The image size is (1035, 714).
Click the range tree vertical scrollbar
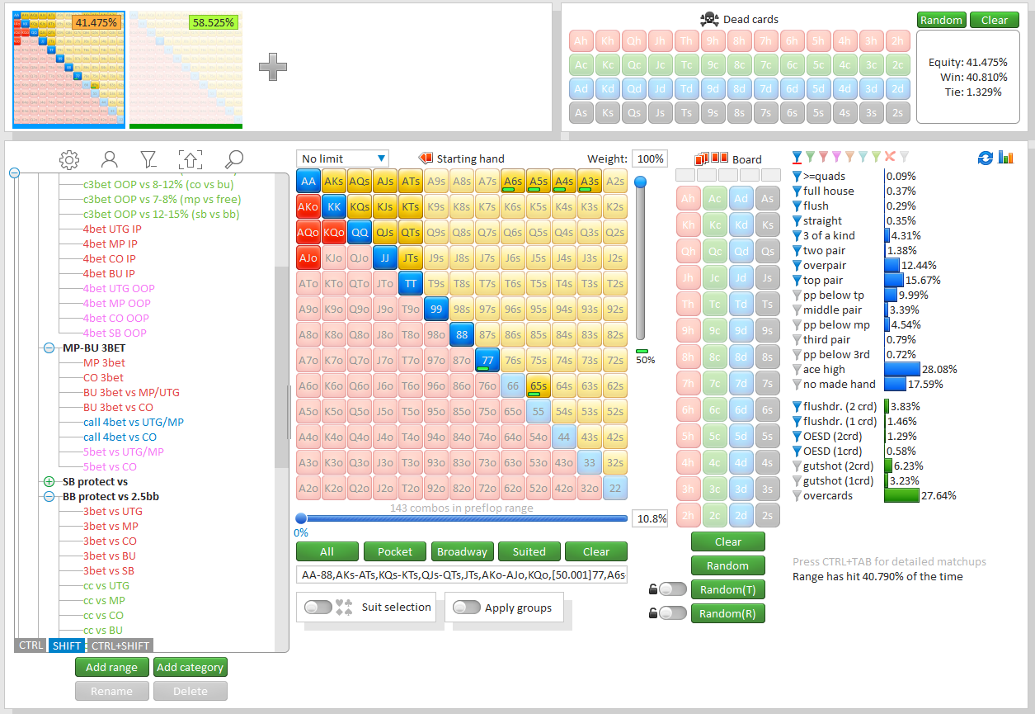(x=282, y=366)
